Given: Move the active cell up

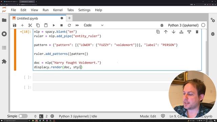Looking at the screenshot, I should [x=166, y=32].
